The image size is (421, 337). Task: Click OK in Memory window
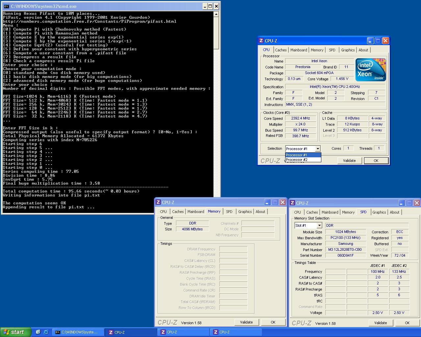coord(273,322)
